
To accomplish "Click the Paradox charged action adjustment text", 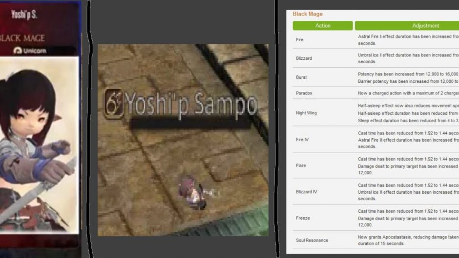I will [x=408, y=93].
